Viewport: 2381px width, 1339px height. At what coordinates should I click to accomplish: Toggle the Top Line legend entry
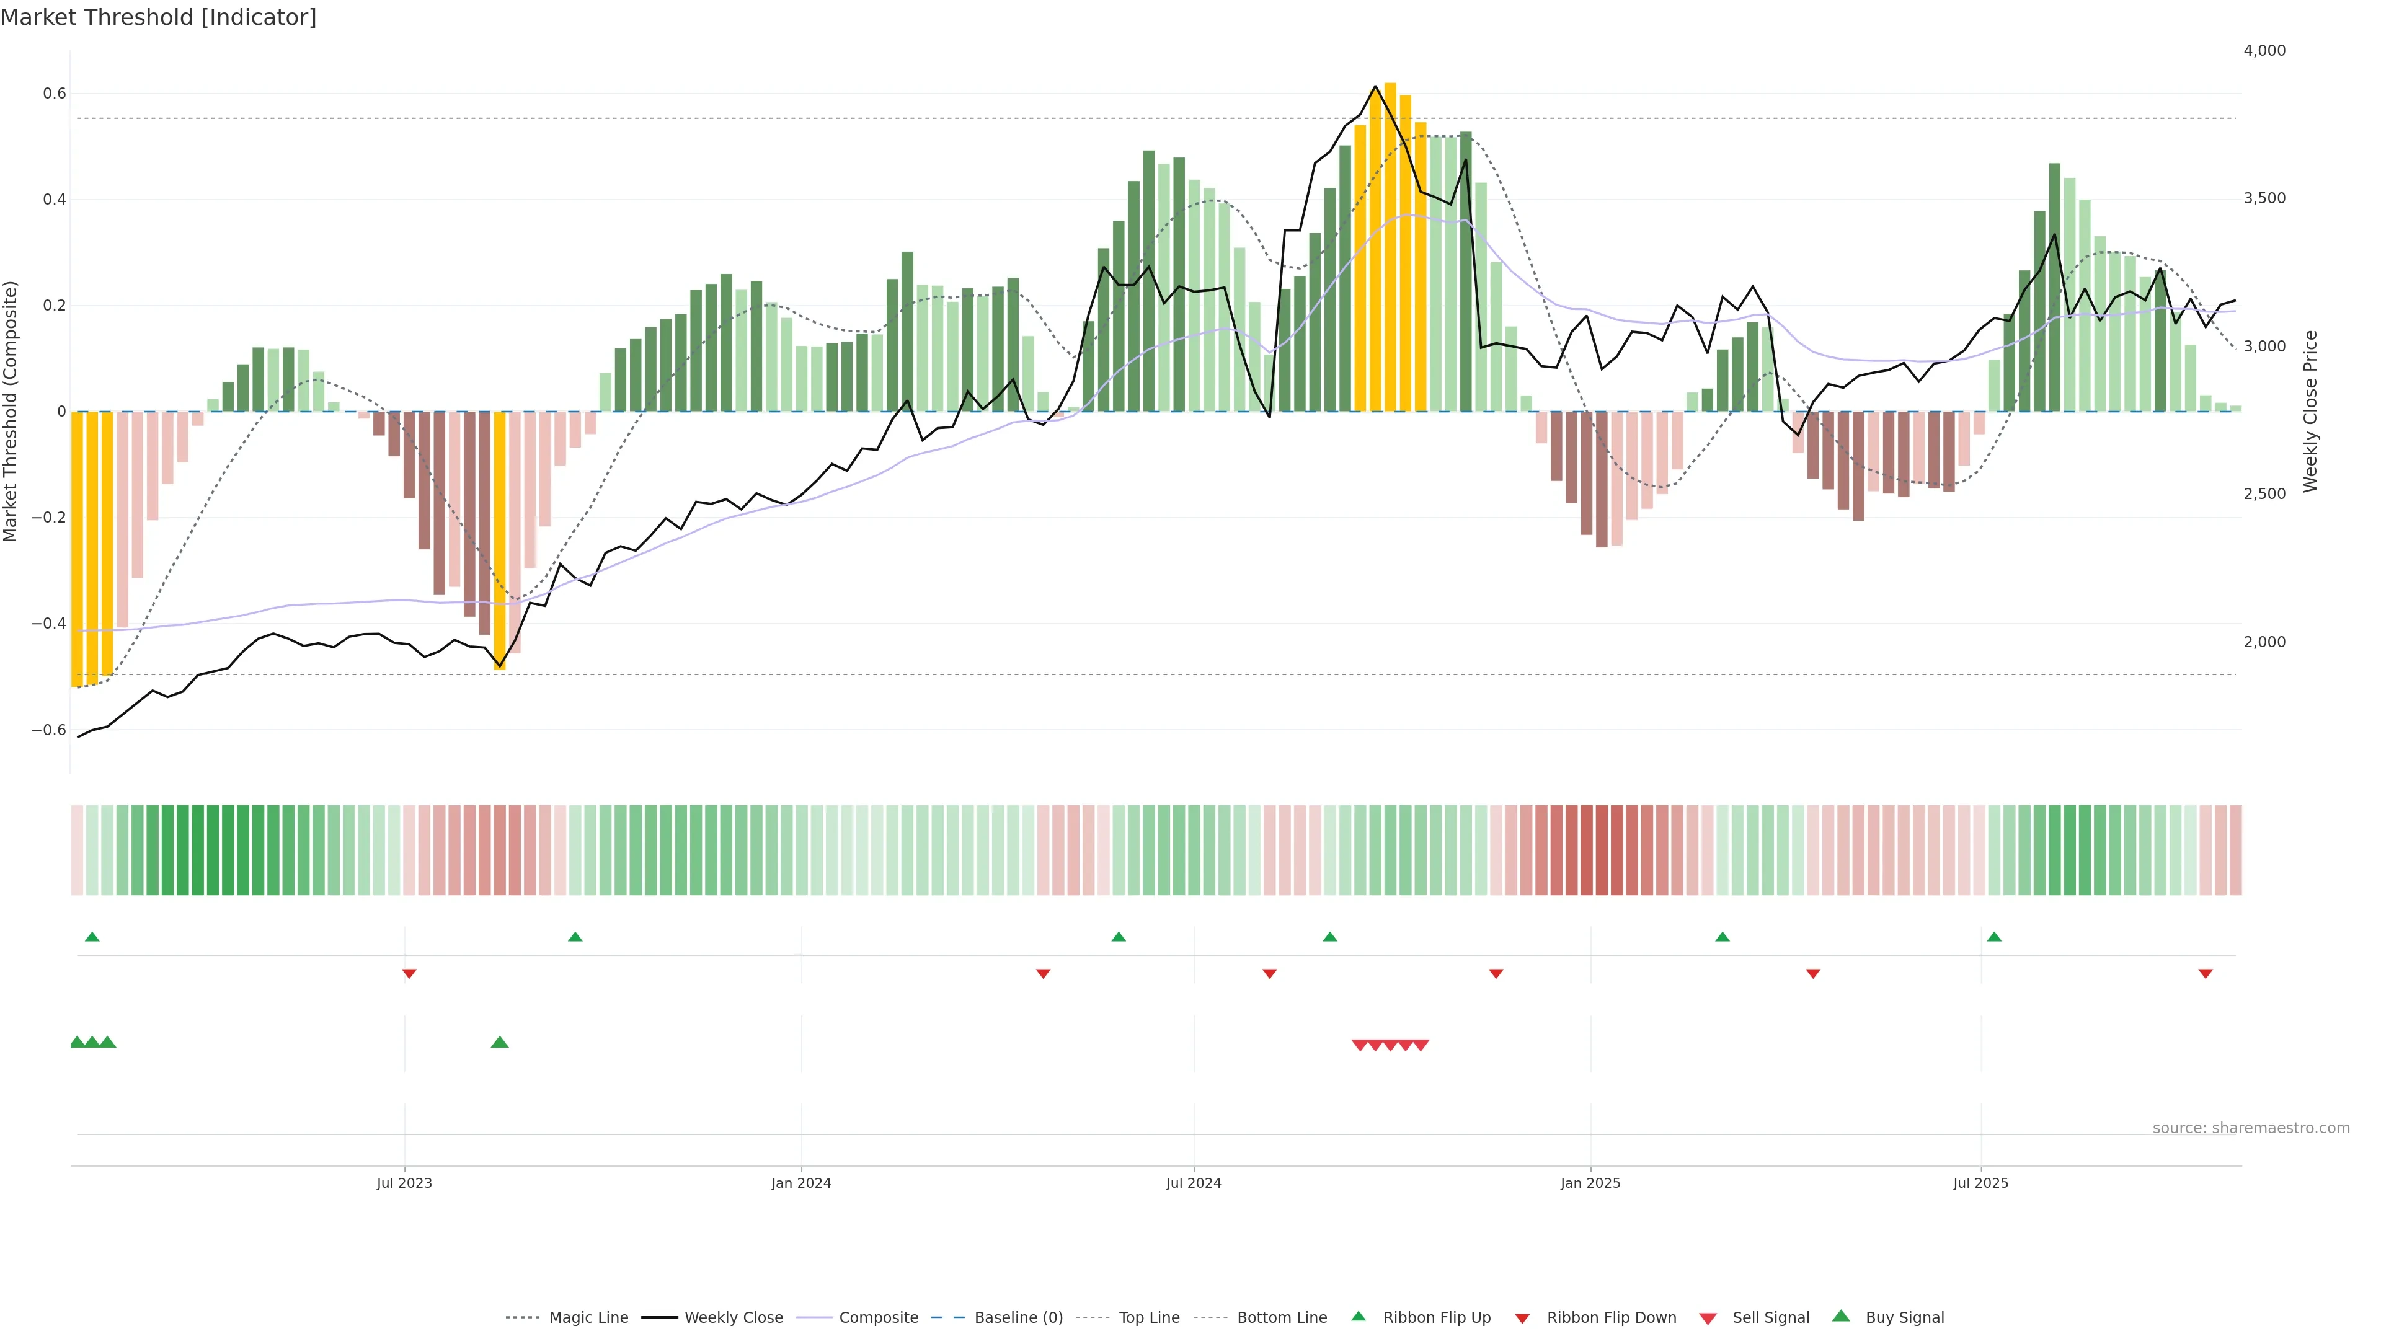[x=1149, y=1318]
